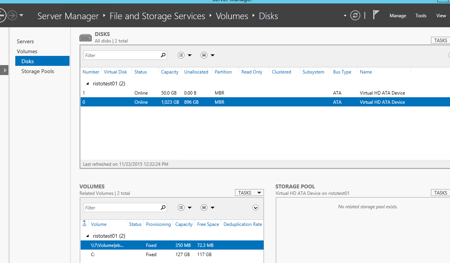The image size is (450, 263).
Task: Open the TASKS menu for Volumes
Action: [x=249, y=192]
